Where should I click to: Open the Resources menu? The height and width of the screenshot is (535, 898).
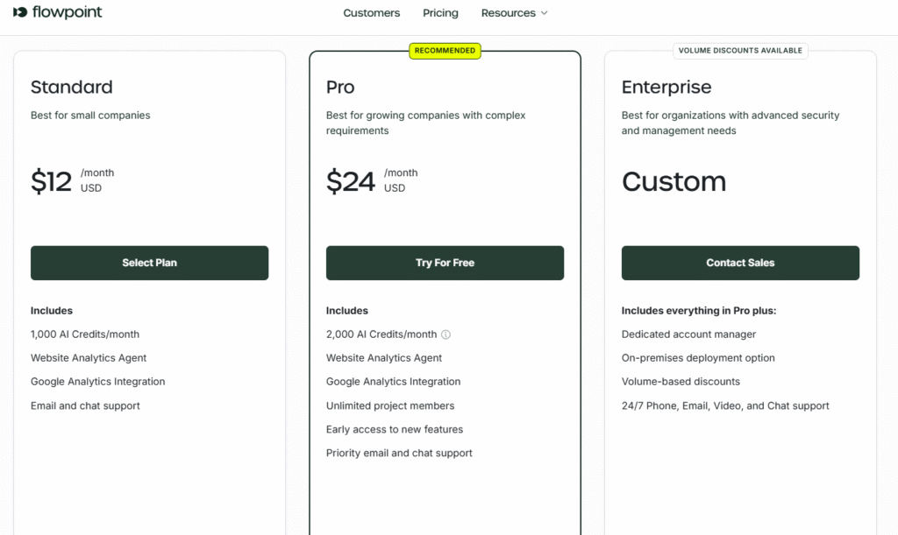514,12
